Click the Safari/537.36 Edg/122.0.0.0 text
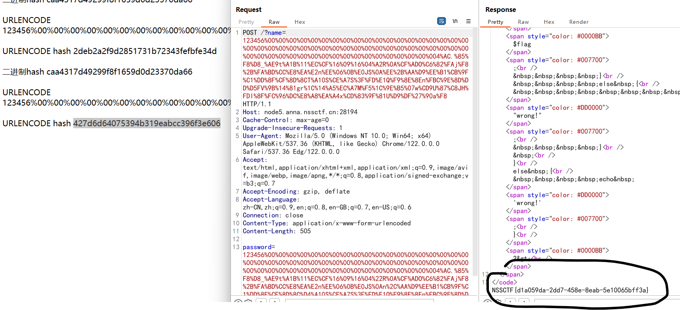Screen dimensions: 680x310 tap(291, 152)
